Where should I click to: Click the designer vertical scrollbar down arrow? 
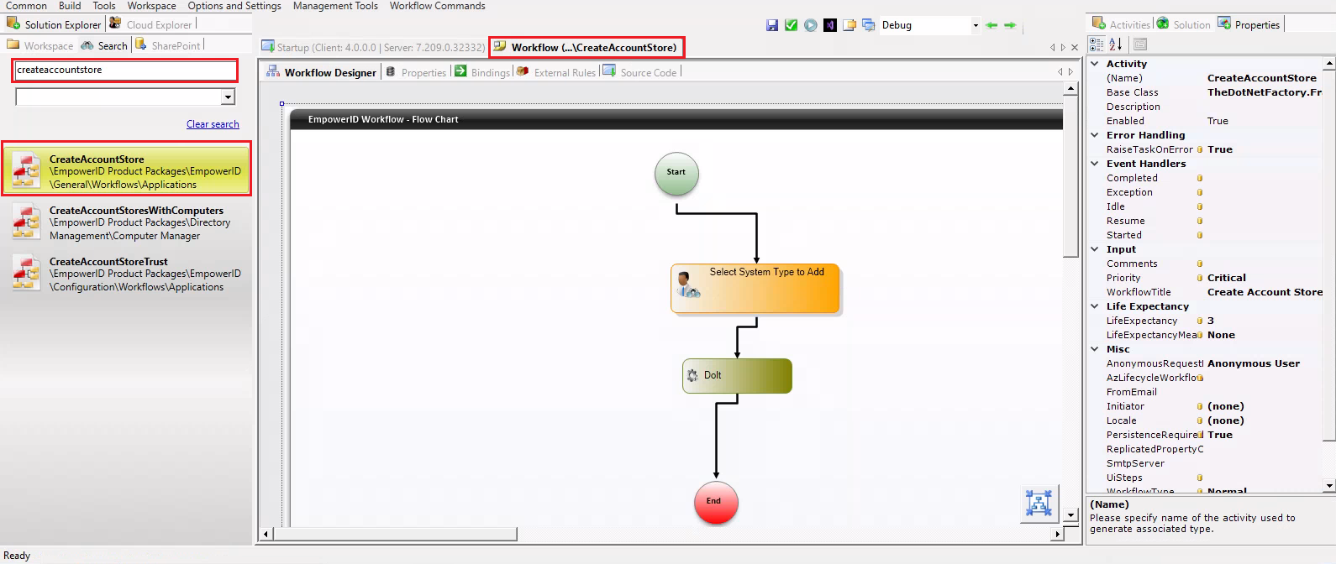tap(1070, 515)
